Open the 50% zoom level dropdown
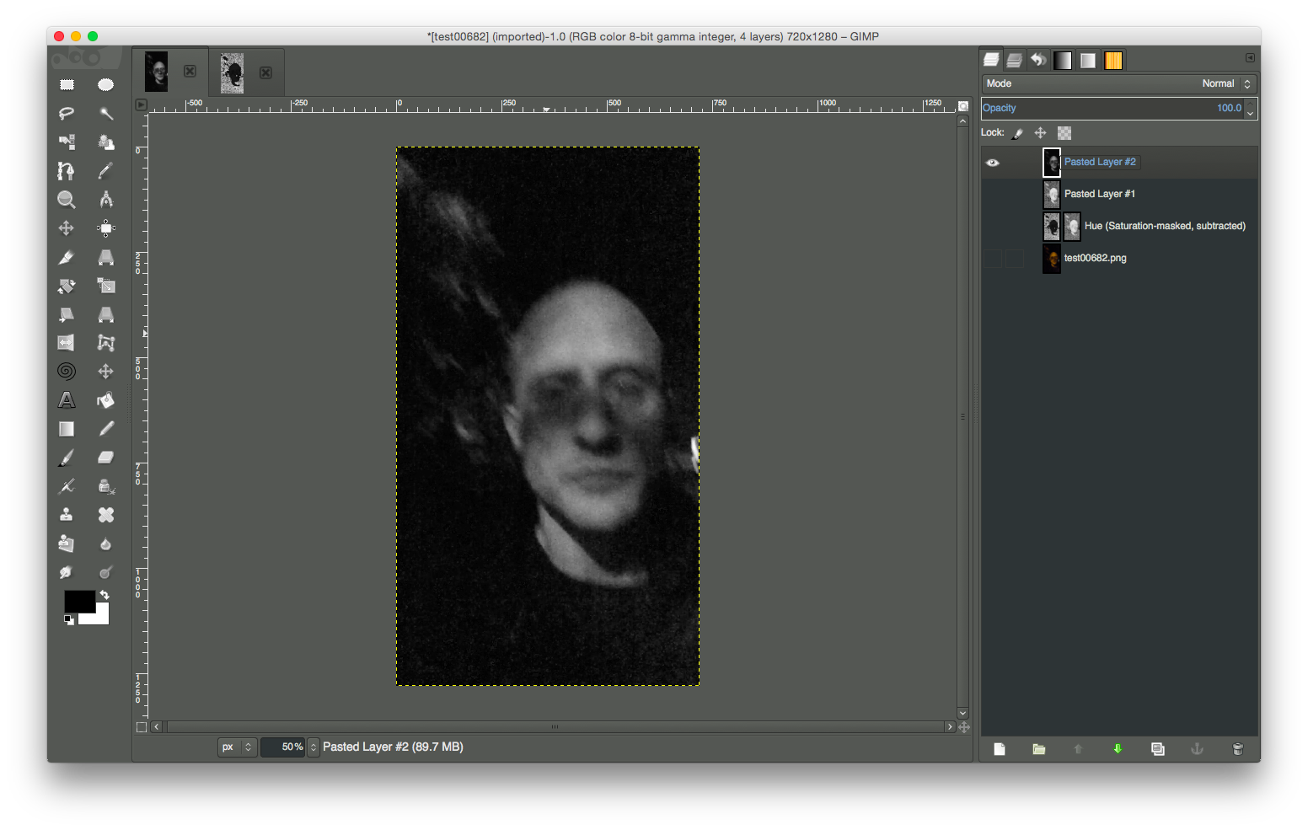The height and width of the screenshot is (830, 1308). [314, 747]
